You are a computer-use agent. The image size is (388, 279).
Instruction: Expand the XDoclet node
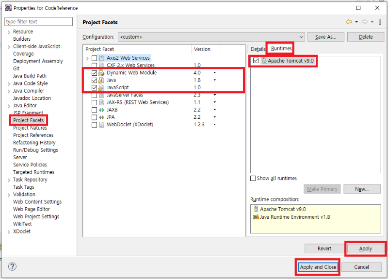(x=9, y=232)
